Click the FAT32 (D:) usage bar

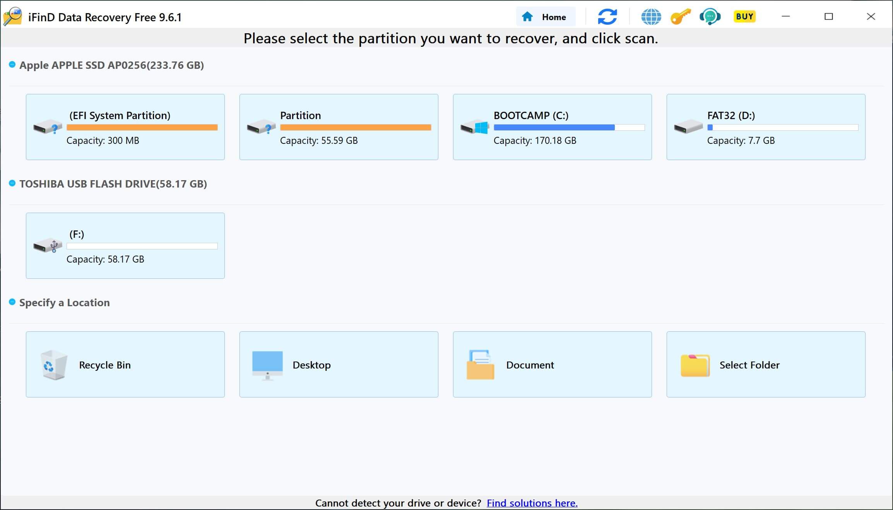pos(783,127)
